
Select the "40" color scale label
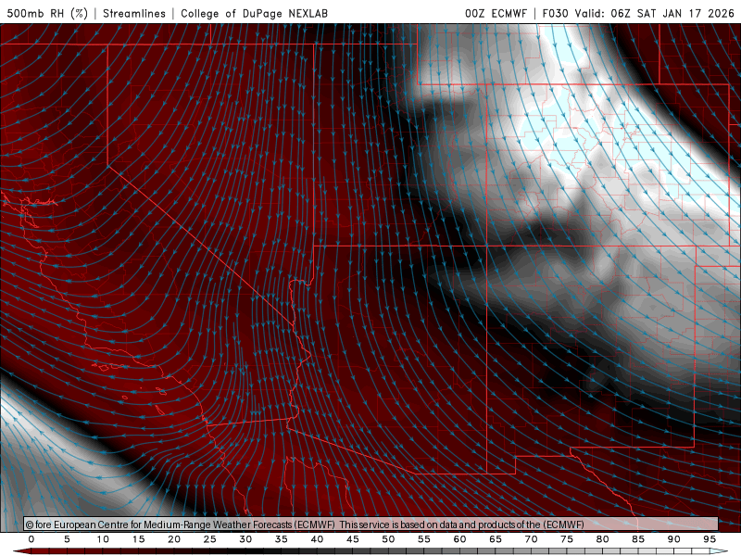coord(317,539)
